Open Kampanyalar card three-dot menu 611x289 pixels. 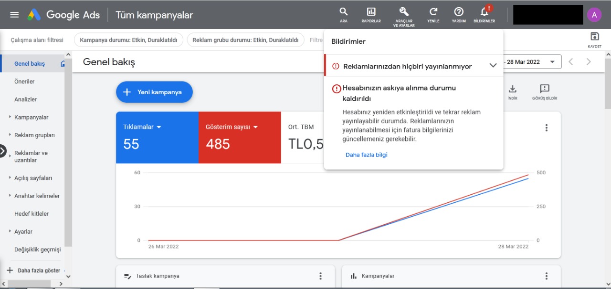pyautogui.click(x=547, y=276)
